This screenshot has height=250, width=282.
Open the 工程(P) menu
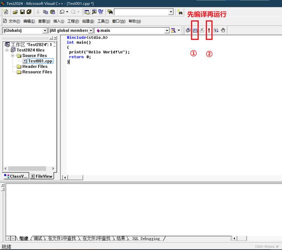(73, 21)
